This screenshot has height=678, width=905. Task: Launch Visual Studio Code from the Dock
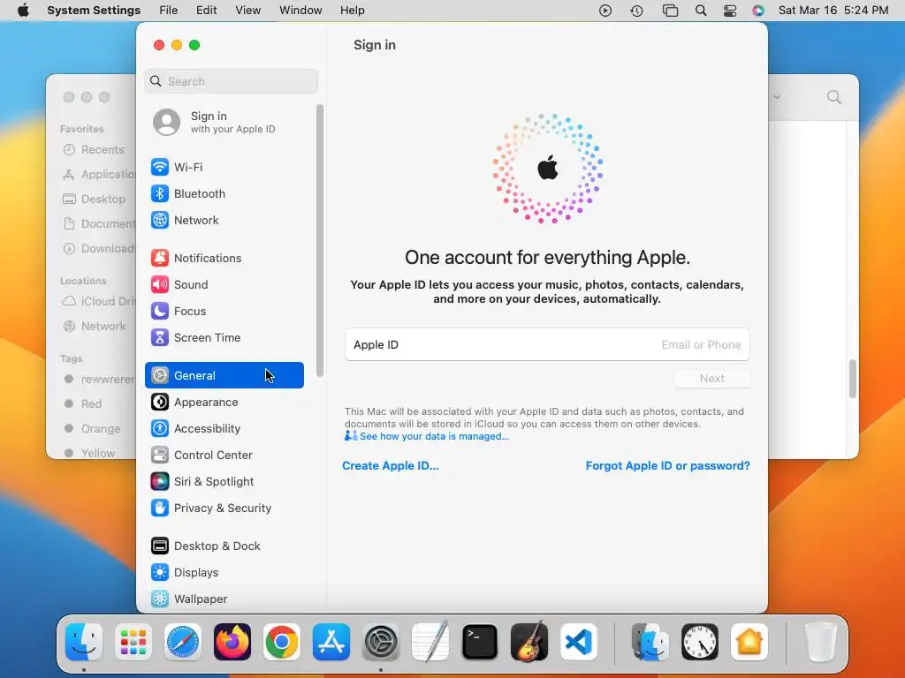pyautogui.click(x=579, y=642)
